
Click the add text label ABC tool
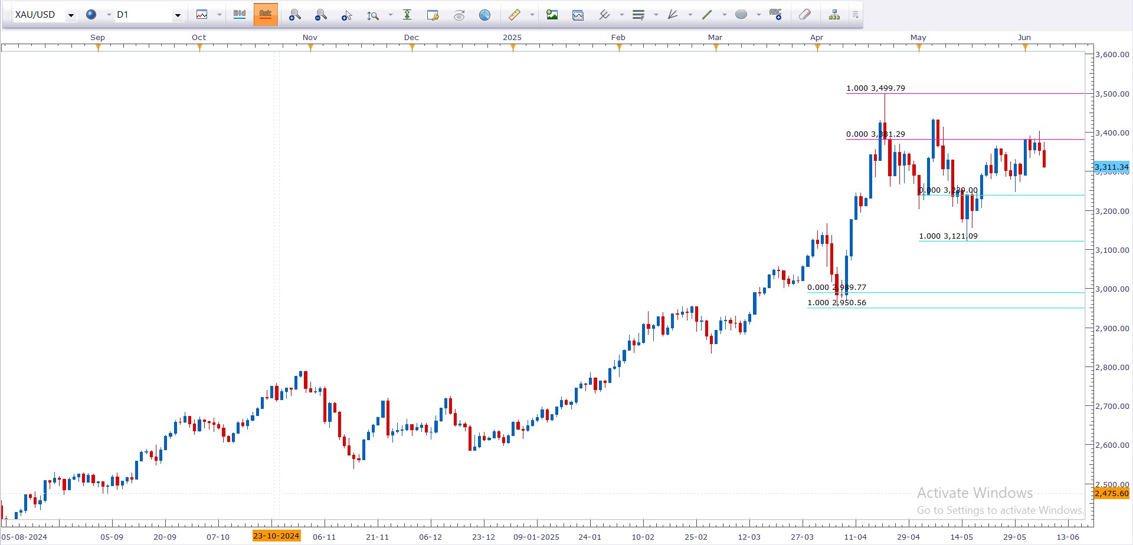(x=775, y=15)
